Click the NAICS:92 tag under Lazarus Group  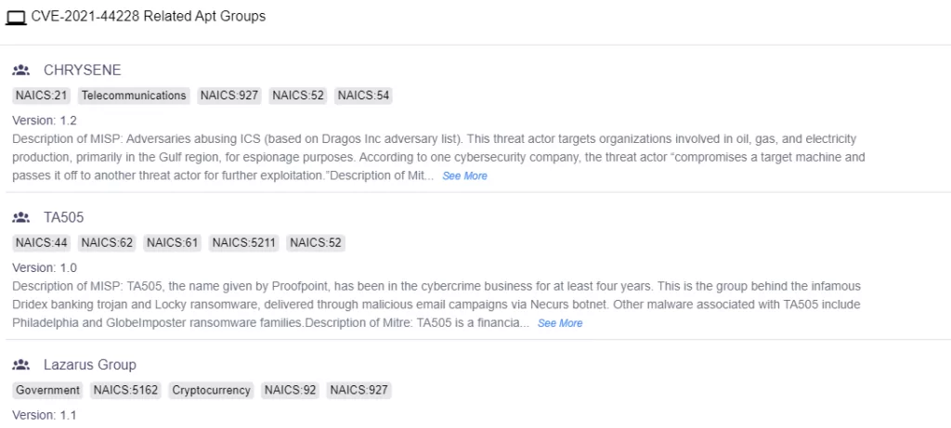click(x=291, y=391)
